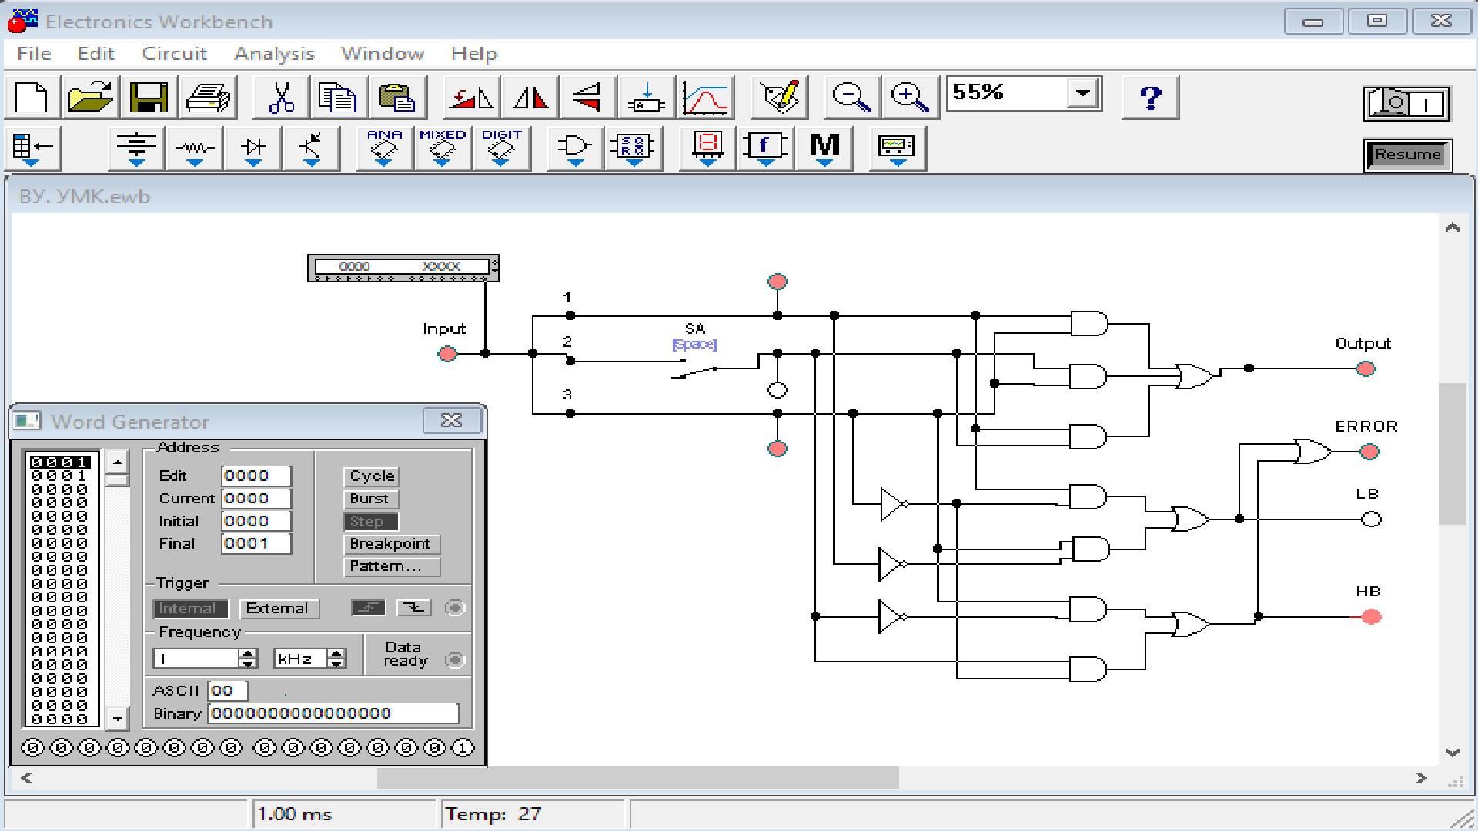Screen dimensions: 1478x831
Task: Open the Circuit menu
Action: 174,54
